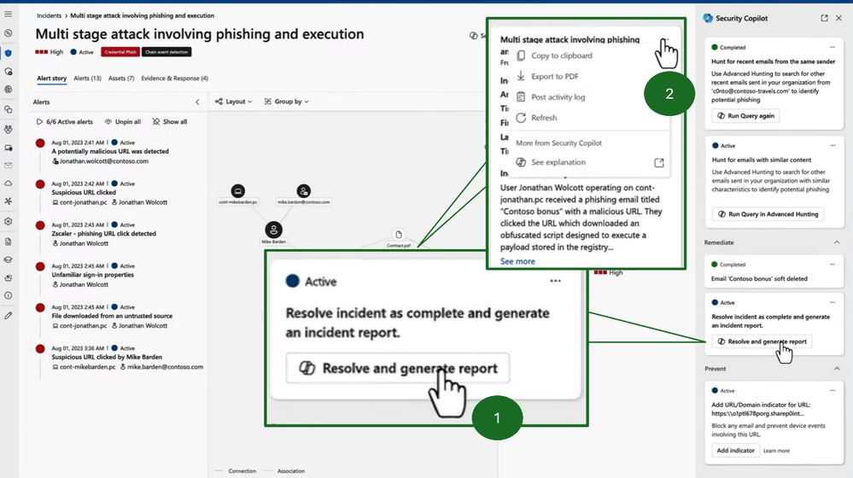Open more options for Add URL/Domain indicator card
This screenshot has width=853, height=478.
tap(833, 390)
